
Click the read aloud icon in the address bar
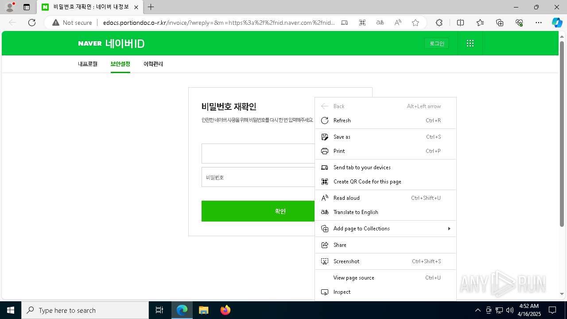point(398,23)
